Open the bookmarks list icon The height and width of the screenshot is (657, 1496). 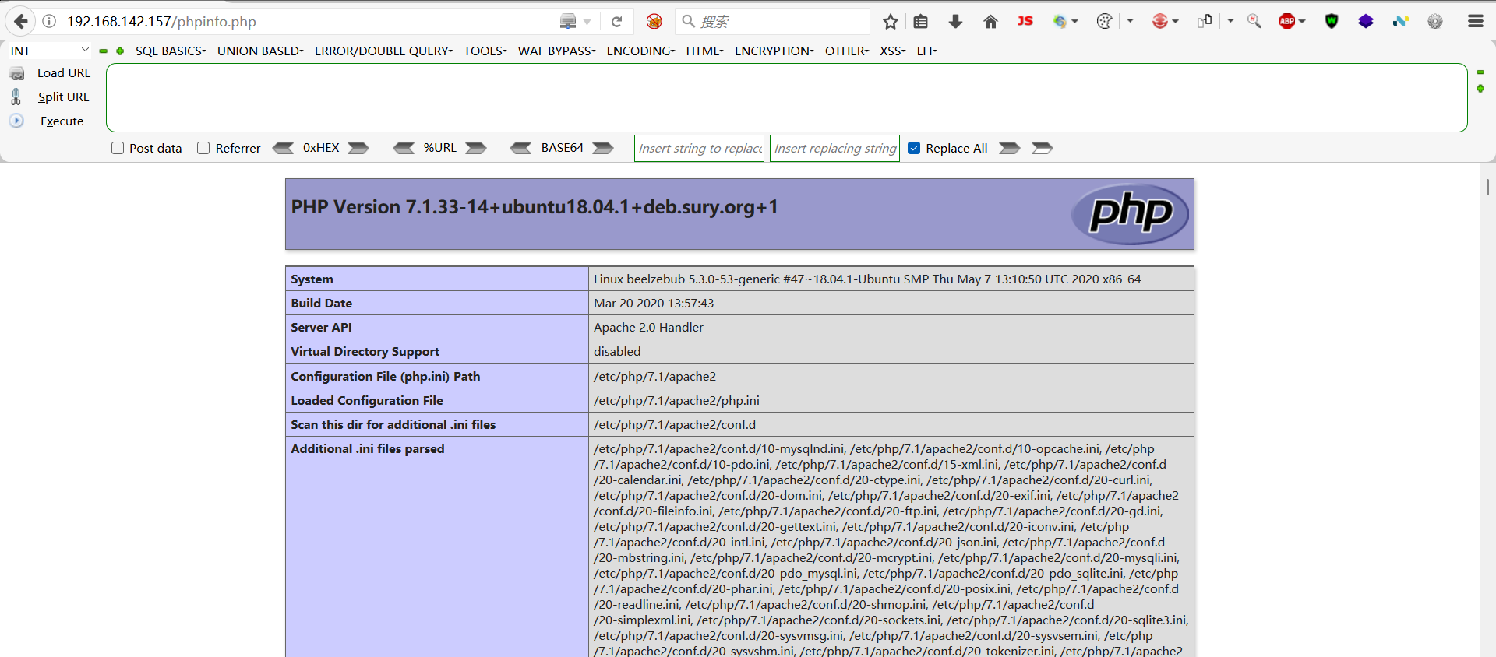(921, 22)
